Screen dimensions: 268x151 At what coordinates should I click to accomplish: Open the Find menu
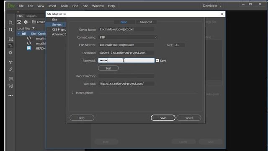click(x=75, y=6)
